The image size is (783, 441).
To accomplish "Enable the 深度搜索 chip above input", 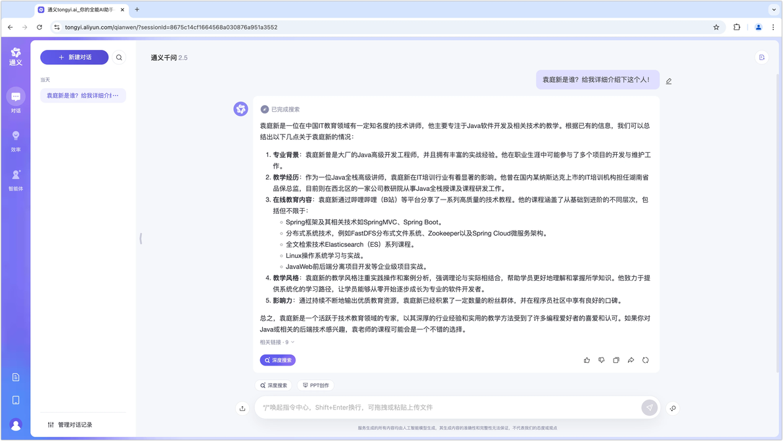I will [274, 385].
